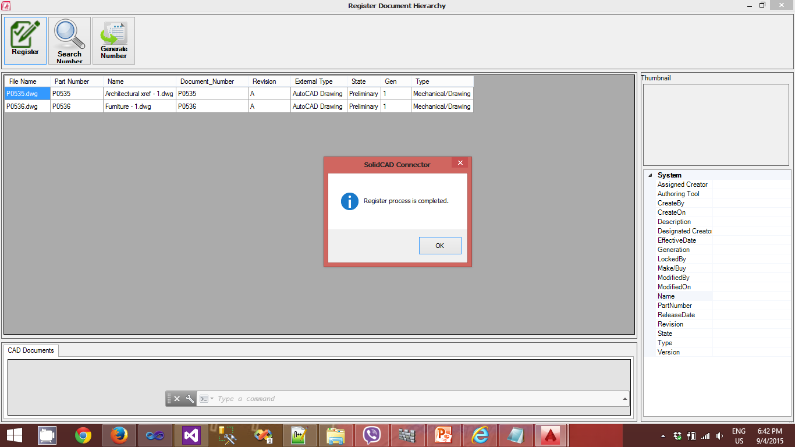Click the Document_Number column header
The width and height of the screenshot is (795, 447).
[x=207, y=81]
